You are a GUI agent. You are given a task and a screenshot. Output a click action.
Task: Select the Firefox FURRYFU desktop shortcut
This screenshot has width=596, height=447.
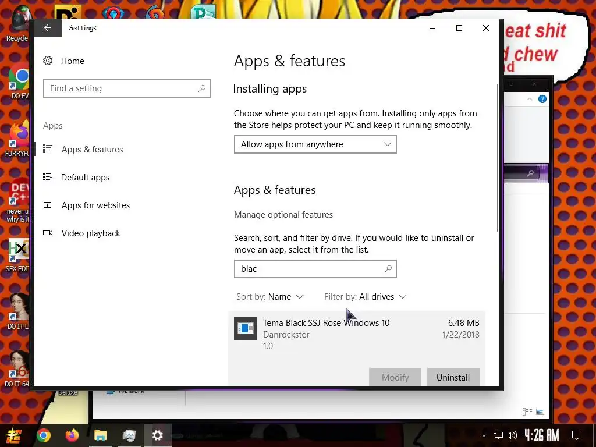(x=17, y=140)
